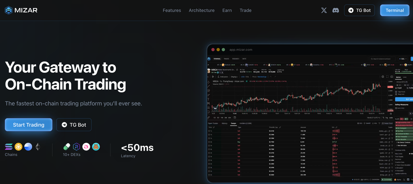Switch to the History tab

tap(224, 123)
